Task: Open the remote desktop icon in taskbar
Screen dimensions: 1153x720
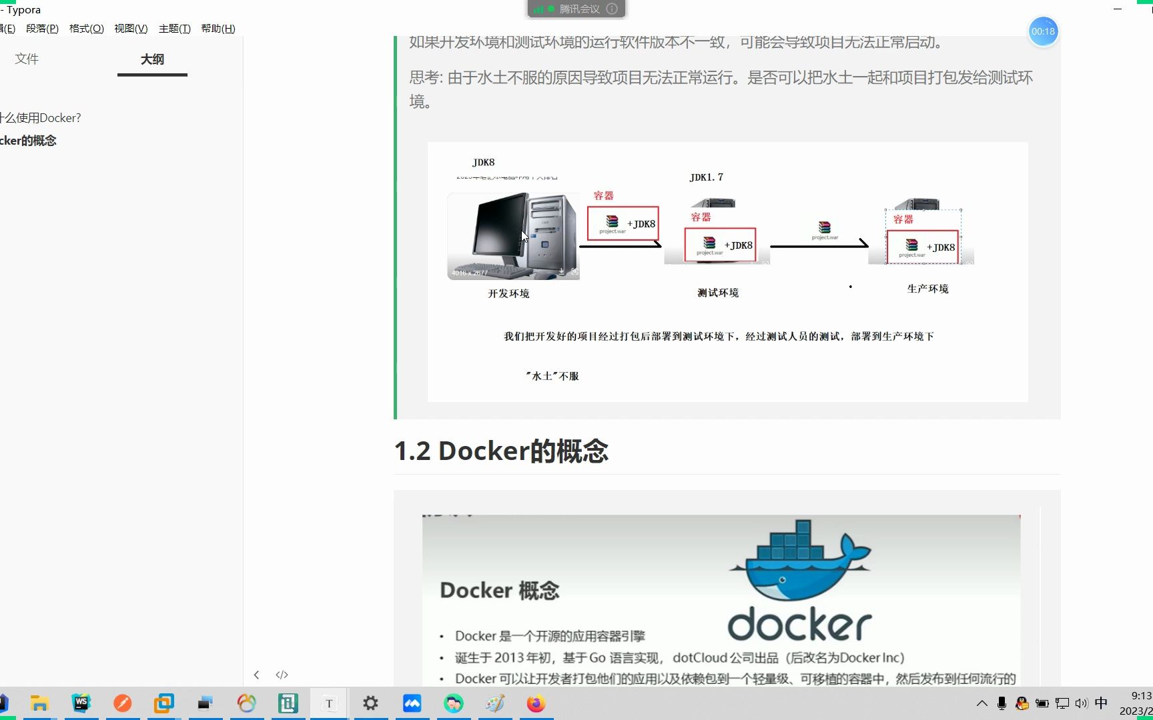Action: point(205,703)
